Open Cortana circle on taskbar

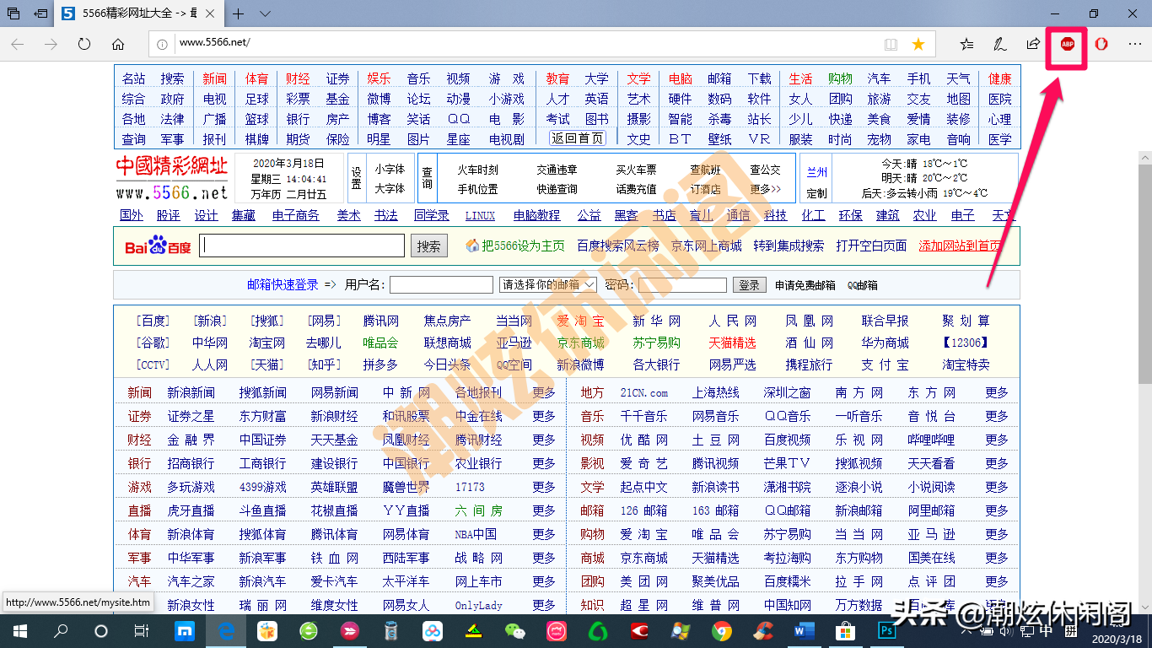point(101,631)
